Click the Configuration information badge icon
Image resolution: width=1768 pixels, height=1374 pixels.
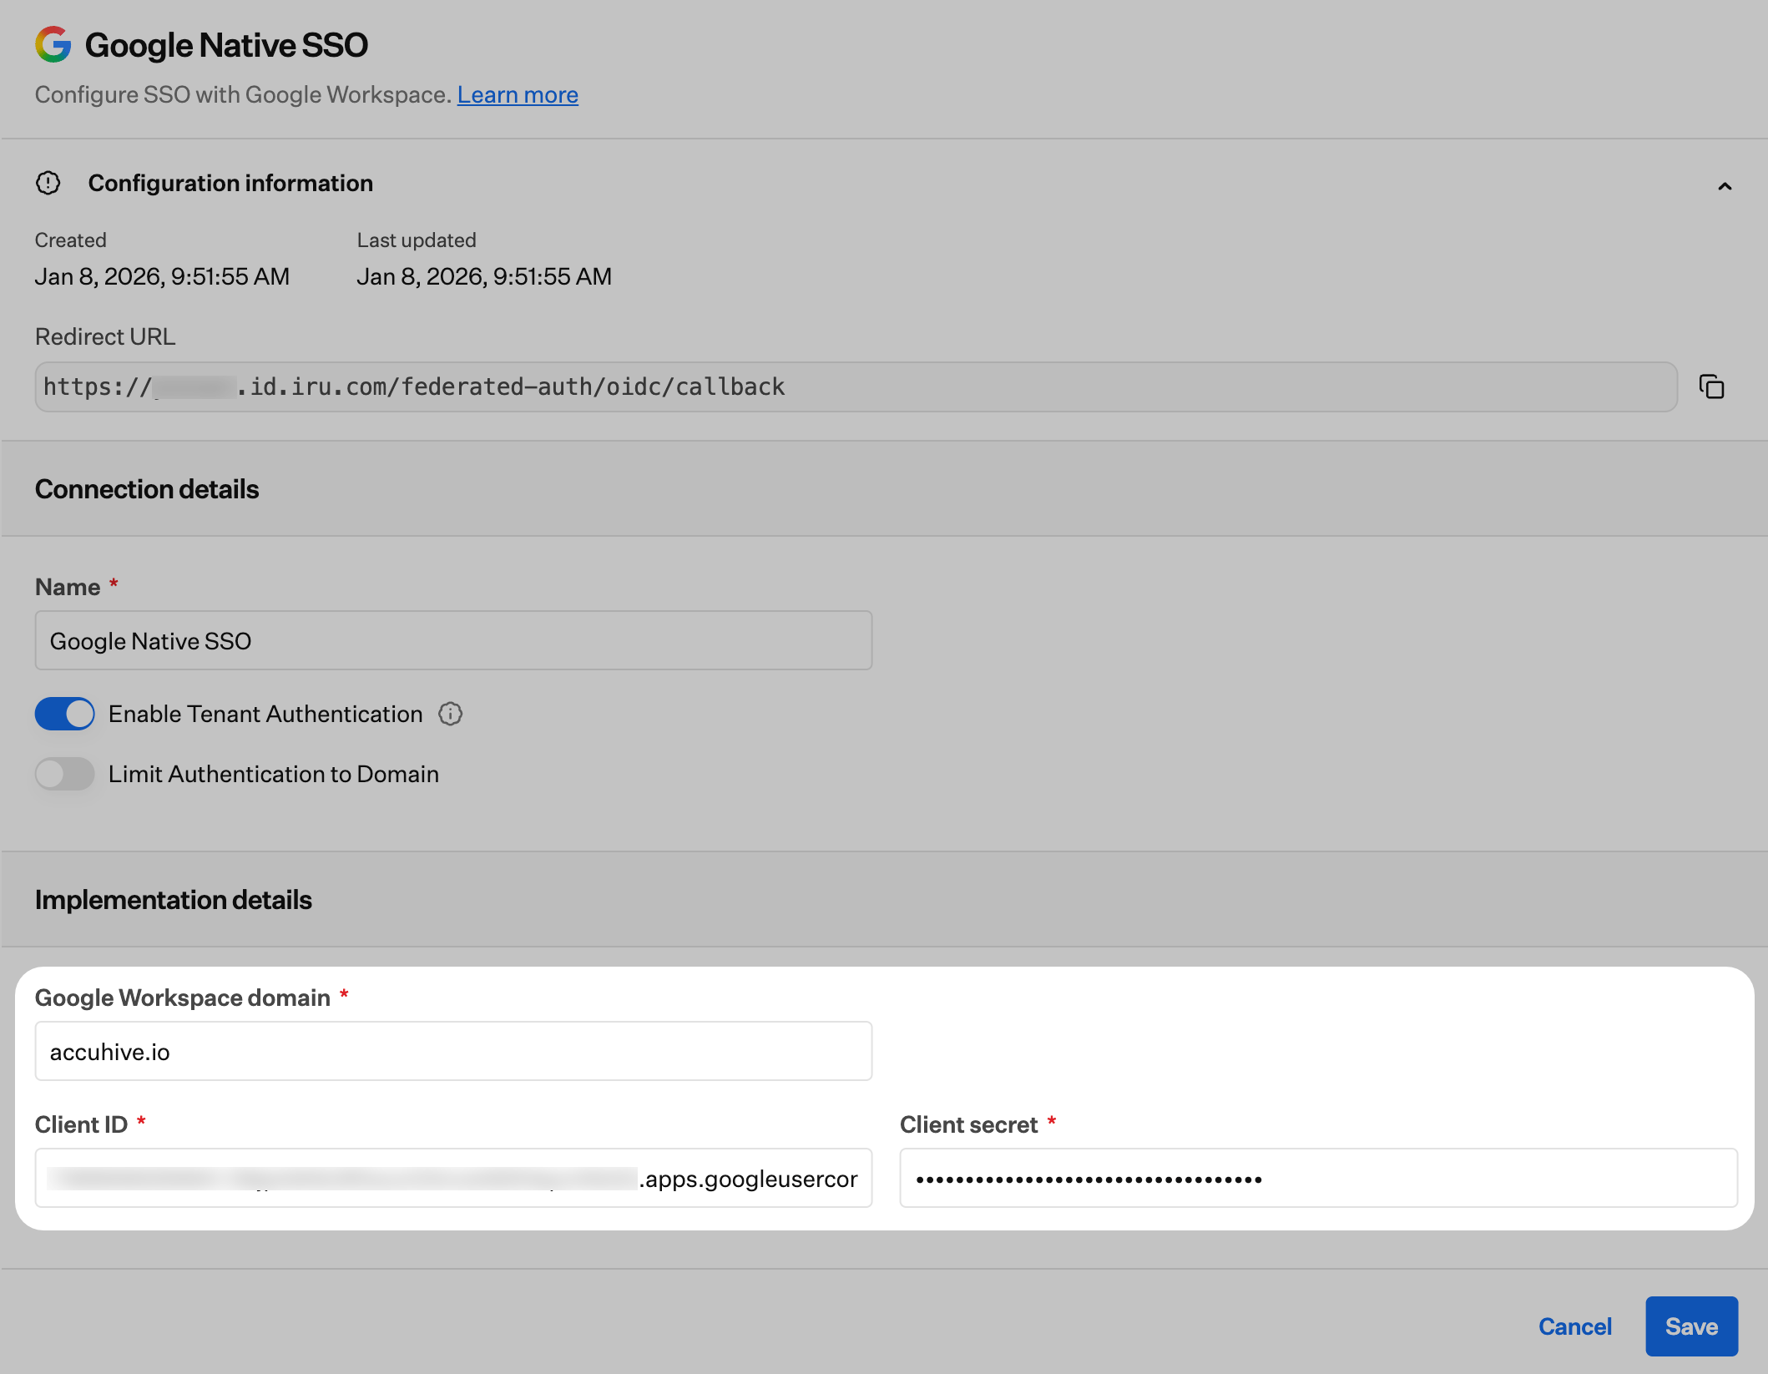[x=48, y=183]
